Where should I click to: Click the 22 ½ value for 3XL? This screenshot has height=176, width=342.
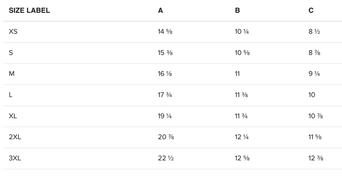click(166, 158)
